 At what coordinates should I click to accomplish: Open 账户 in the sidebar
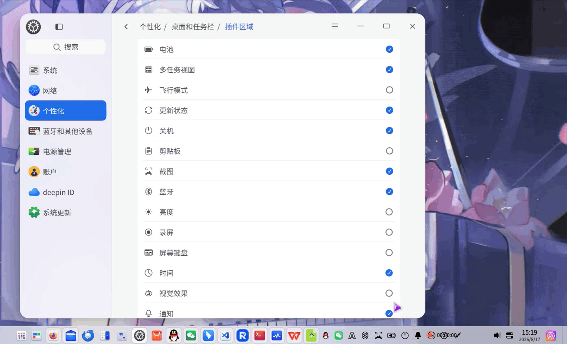[66, 172]
